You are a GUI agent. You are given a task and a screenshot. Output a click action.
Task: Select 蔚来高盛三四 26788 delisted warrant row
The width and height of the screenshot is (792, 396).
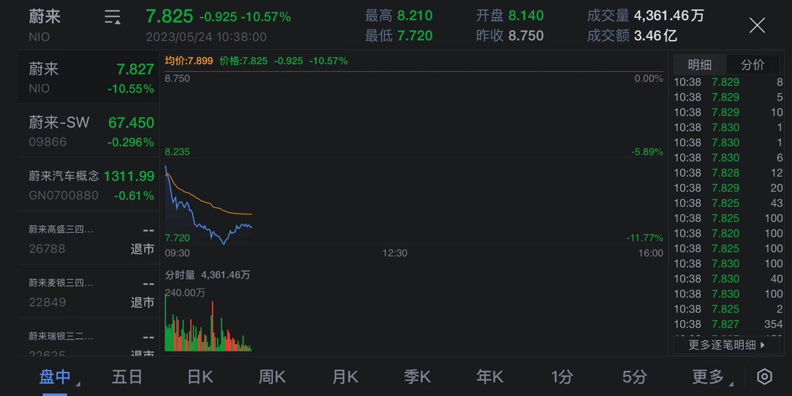(89, 238)
